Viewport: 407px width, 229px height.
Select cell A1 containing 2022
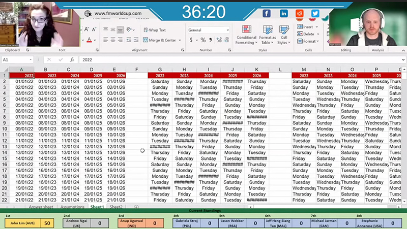coord(21,75)
